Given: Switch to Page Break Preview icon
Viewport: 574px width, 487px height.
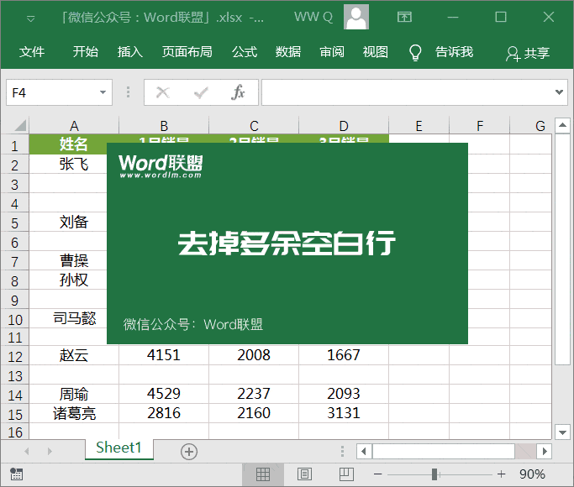Looking at the screenshot, I should [x=346, y=474].
